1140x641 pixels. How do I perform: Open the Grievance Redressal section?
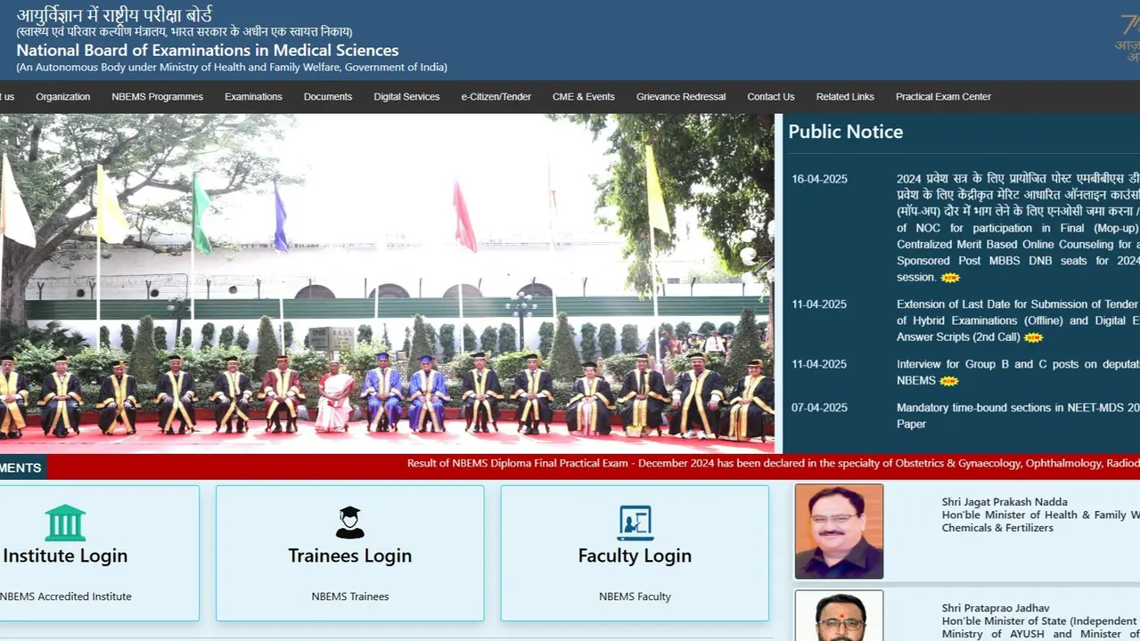[680, 96]
